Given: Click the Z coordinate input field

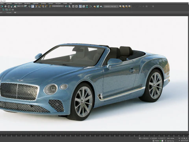Looking at the screenshot, I should [163, 138].
